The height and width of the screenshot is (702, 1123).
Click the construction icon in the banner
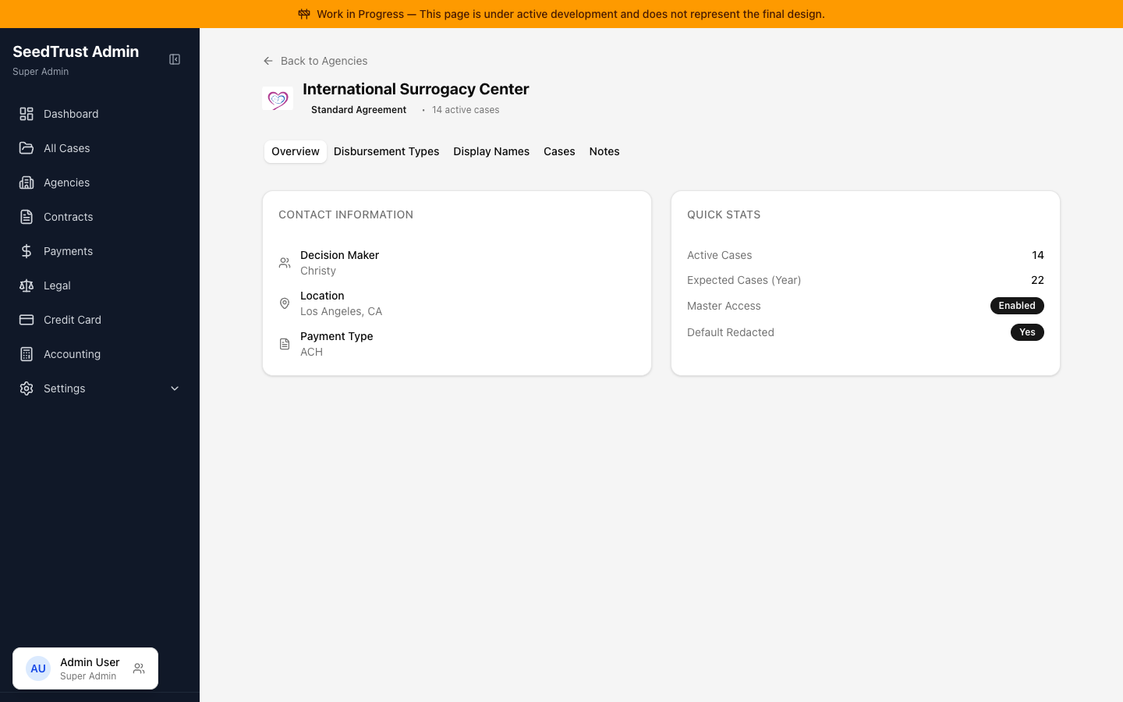click(304, 14)
